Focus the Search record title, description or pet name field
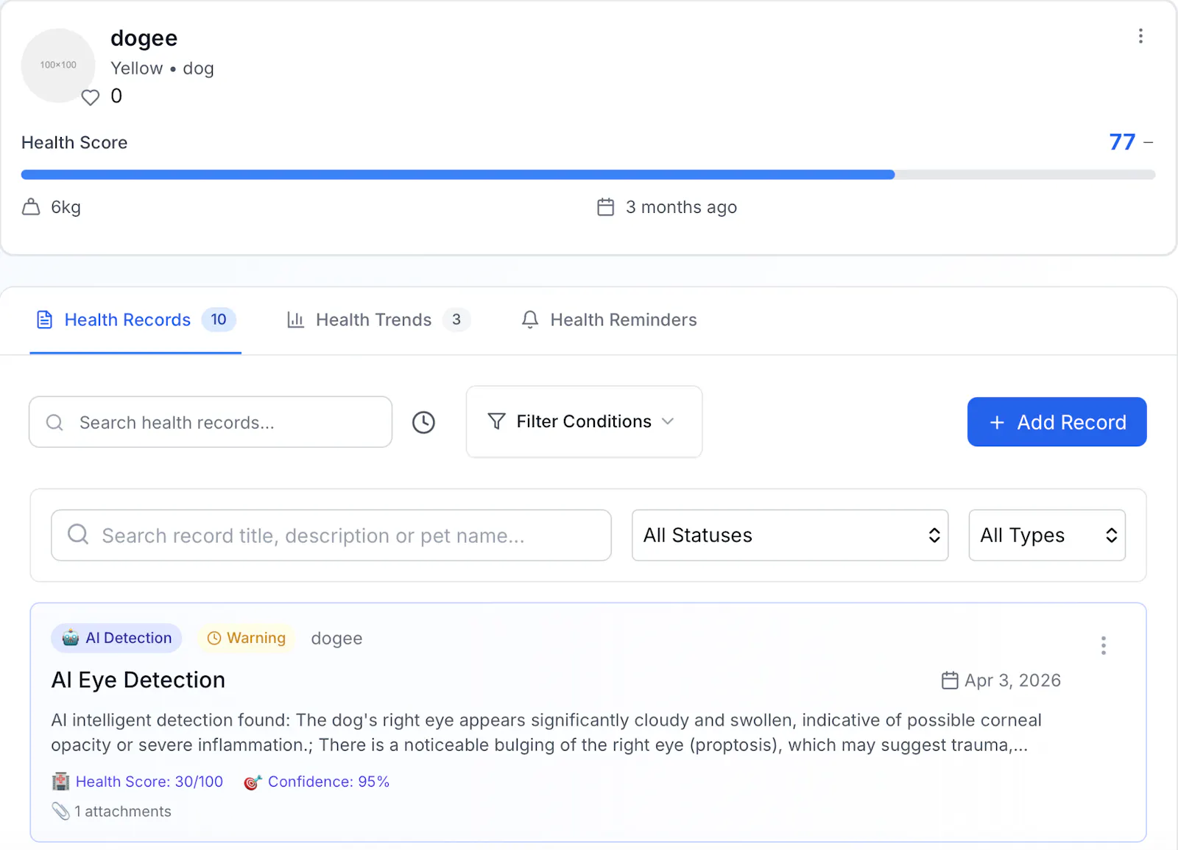The width and height of the screenshot is (1178, 850). (331, 535)
